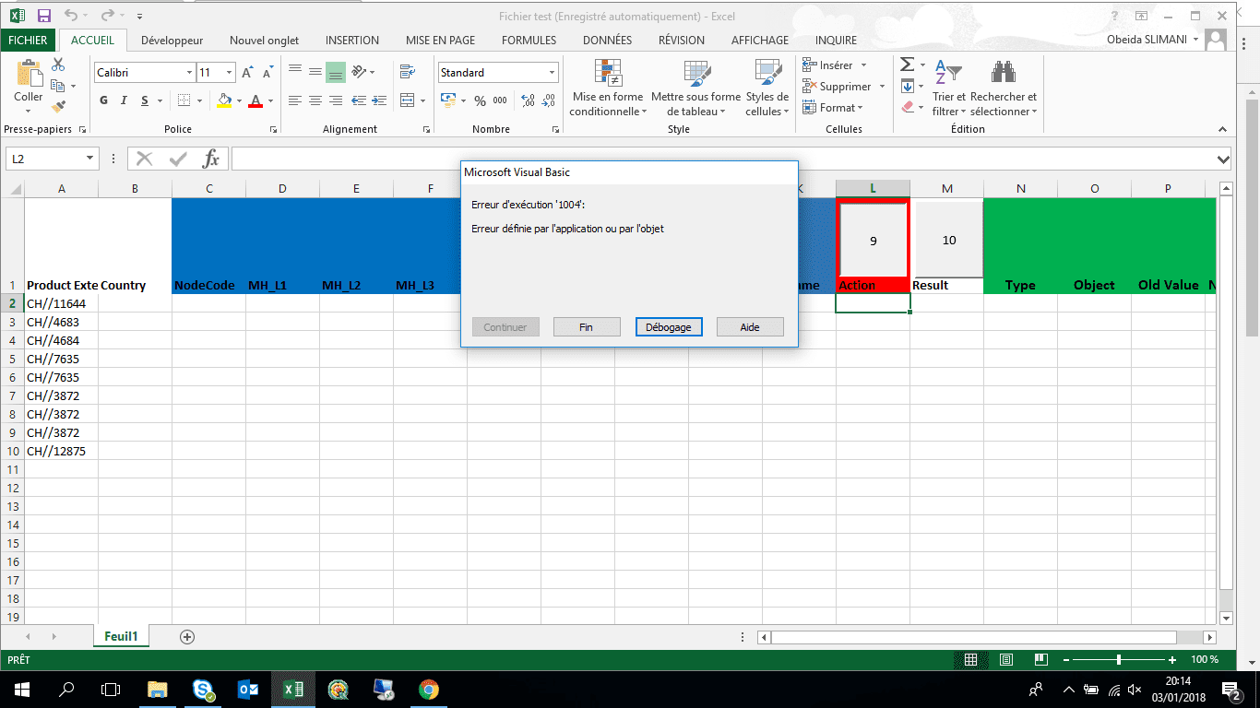Toggle italic formatting (I)
The image size is (1260, 708).
point(125,100)
